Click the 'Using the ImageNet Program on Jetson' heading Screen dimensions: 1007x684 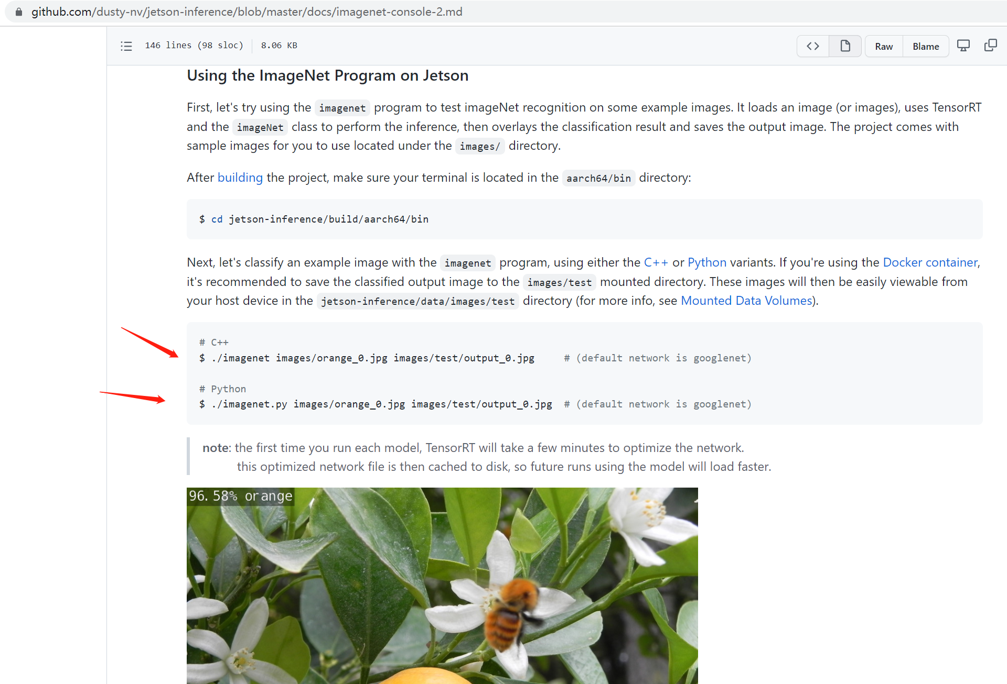(327, 75)
